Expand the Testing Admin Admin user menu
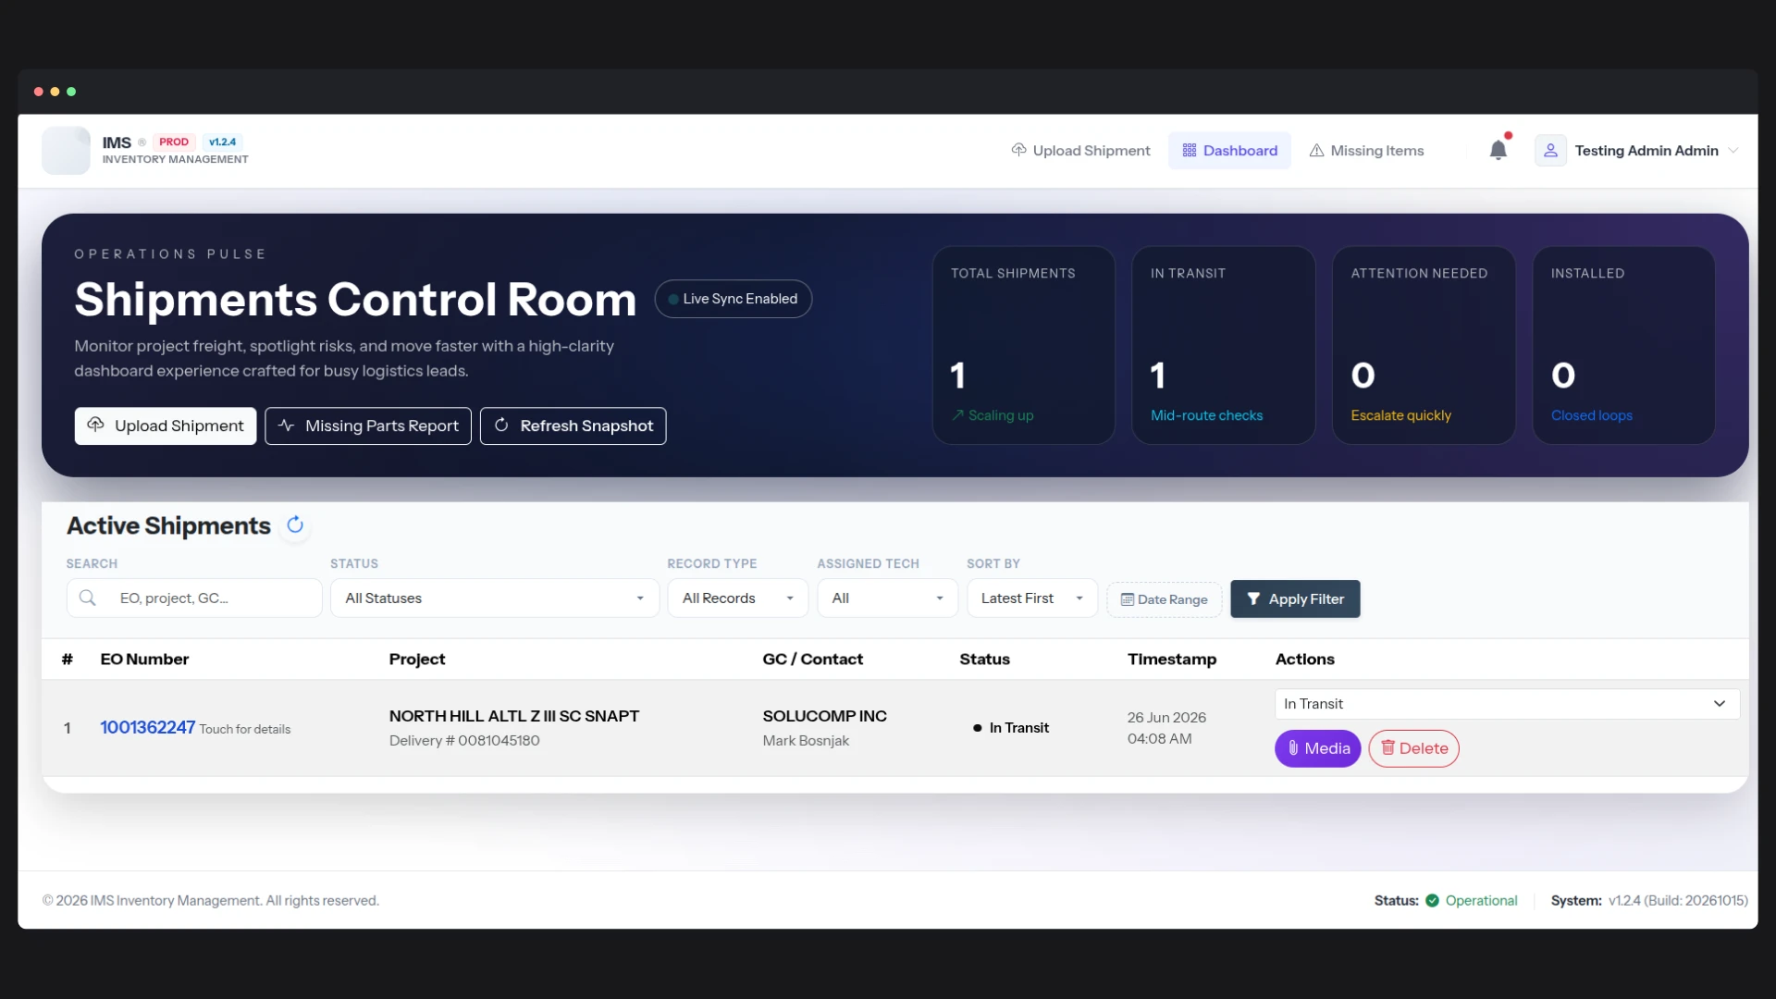 (1637, 150)
